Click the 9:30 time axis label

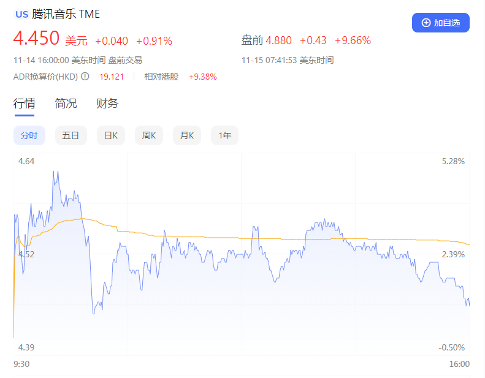[x=21, y=364]
